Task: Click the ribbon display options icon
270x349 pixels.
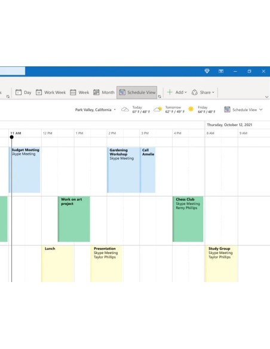Action: tap(221, 71)
